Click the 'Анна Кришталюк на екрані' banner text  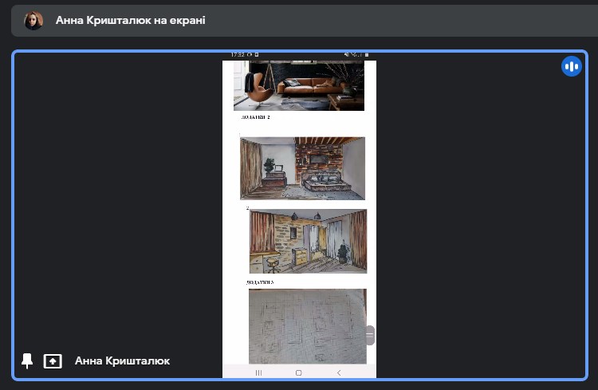(131, 20)
